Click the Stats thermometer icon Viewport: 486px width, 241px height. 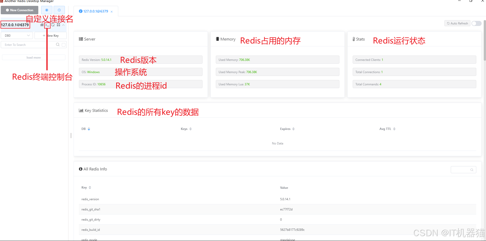pyautogui.click(x=354, y=39)
